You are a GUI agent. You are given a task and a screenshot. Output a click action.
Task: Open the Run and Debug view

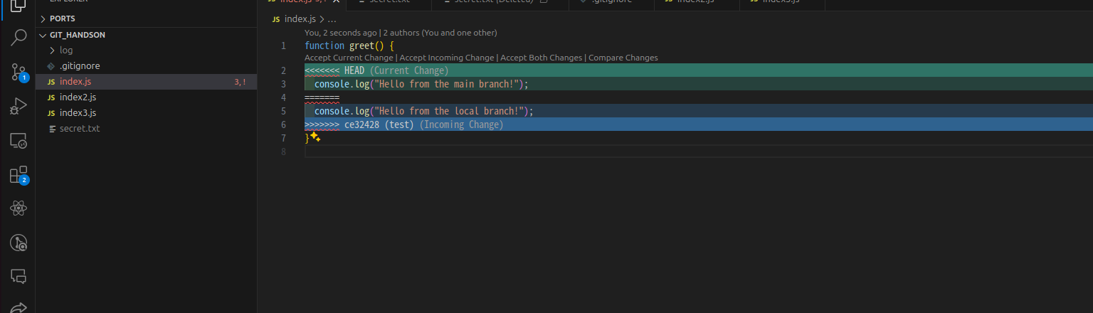19,106
